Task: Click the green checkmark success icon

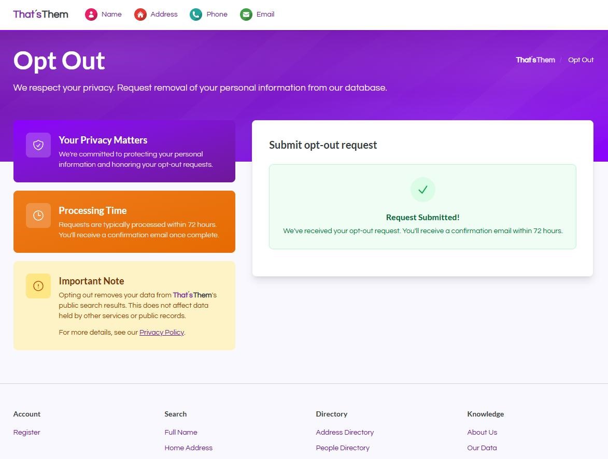Action: click(422, 190)
